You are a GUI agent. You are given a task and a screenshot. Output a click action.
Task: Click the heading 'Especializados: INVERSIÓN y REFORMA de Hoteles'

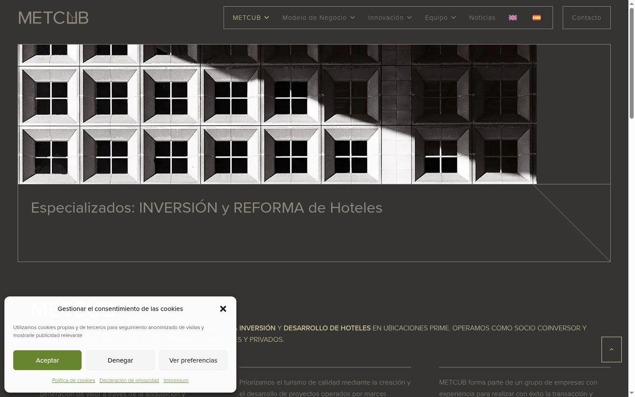point(206,208)
